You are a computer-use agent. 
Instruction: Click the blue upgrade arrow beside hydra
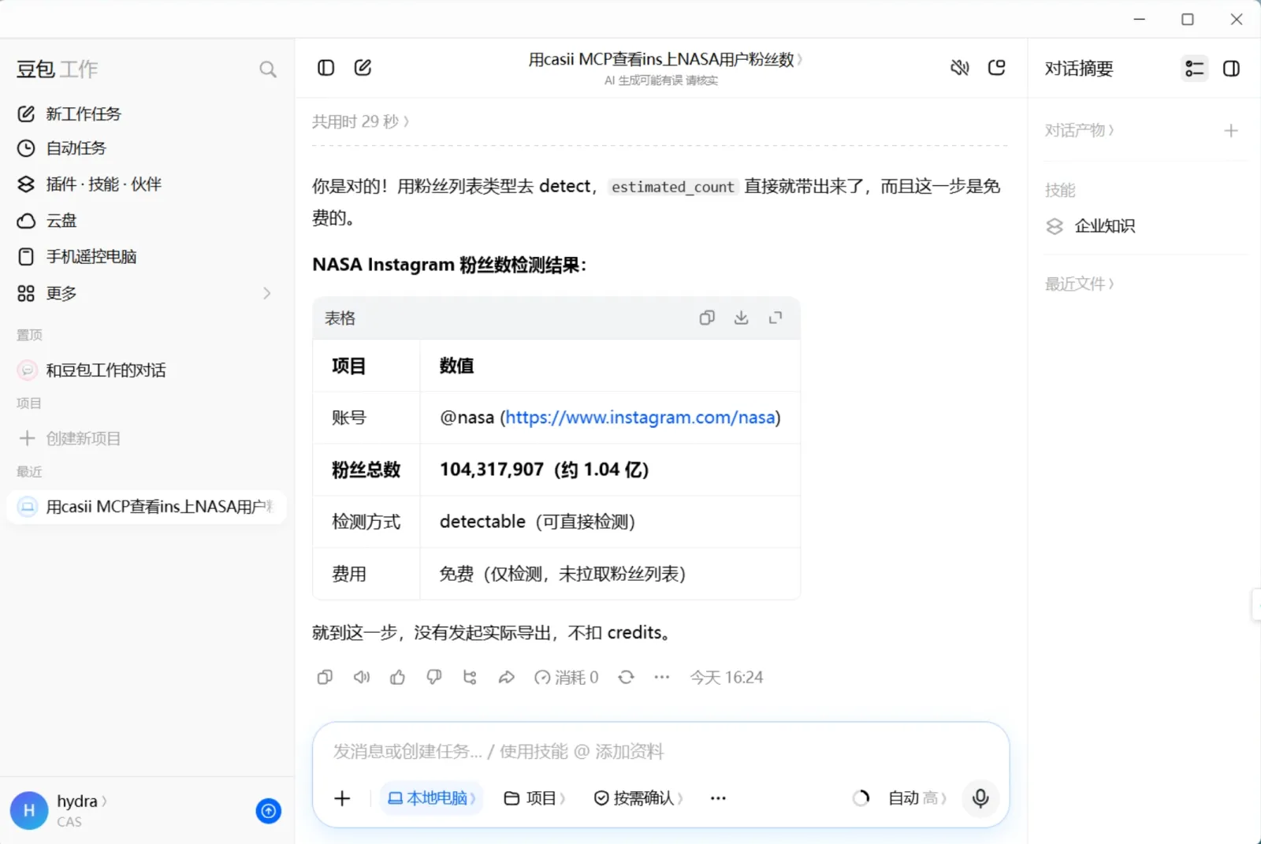(x=269, y=811)
